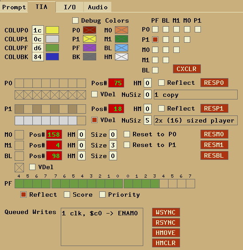243x250 pixels.
Task: Click the P0 debug color box
Action: point(90,30)
